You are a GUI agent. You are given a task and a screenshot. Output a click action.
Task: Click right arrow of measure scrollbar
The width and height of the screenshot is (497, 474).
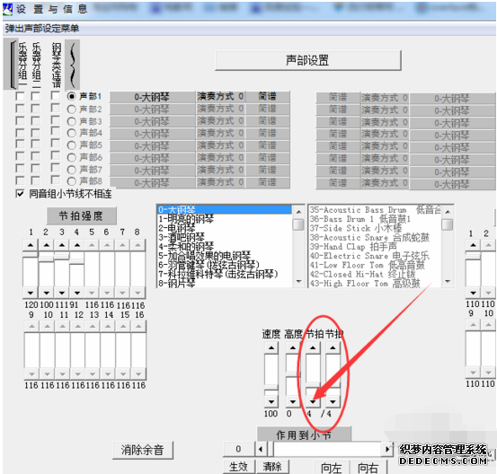coord(387,449)
